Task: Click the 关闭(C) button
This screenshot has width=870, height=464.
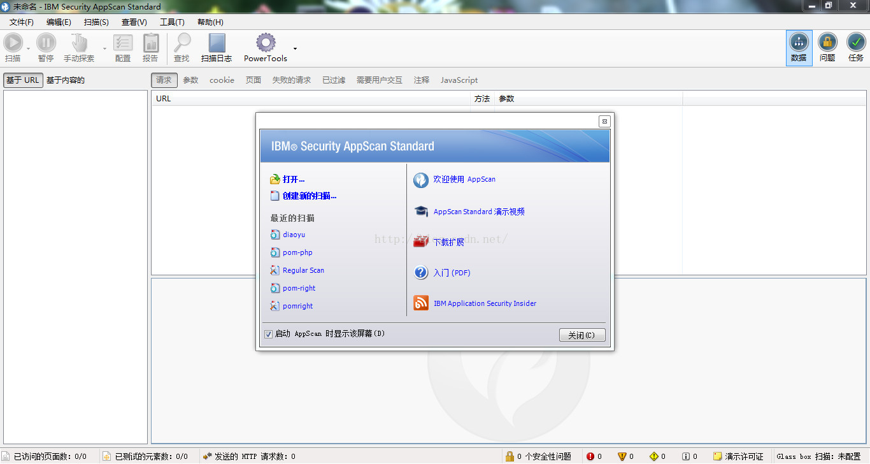Action: [582, 335]
